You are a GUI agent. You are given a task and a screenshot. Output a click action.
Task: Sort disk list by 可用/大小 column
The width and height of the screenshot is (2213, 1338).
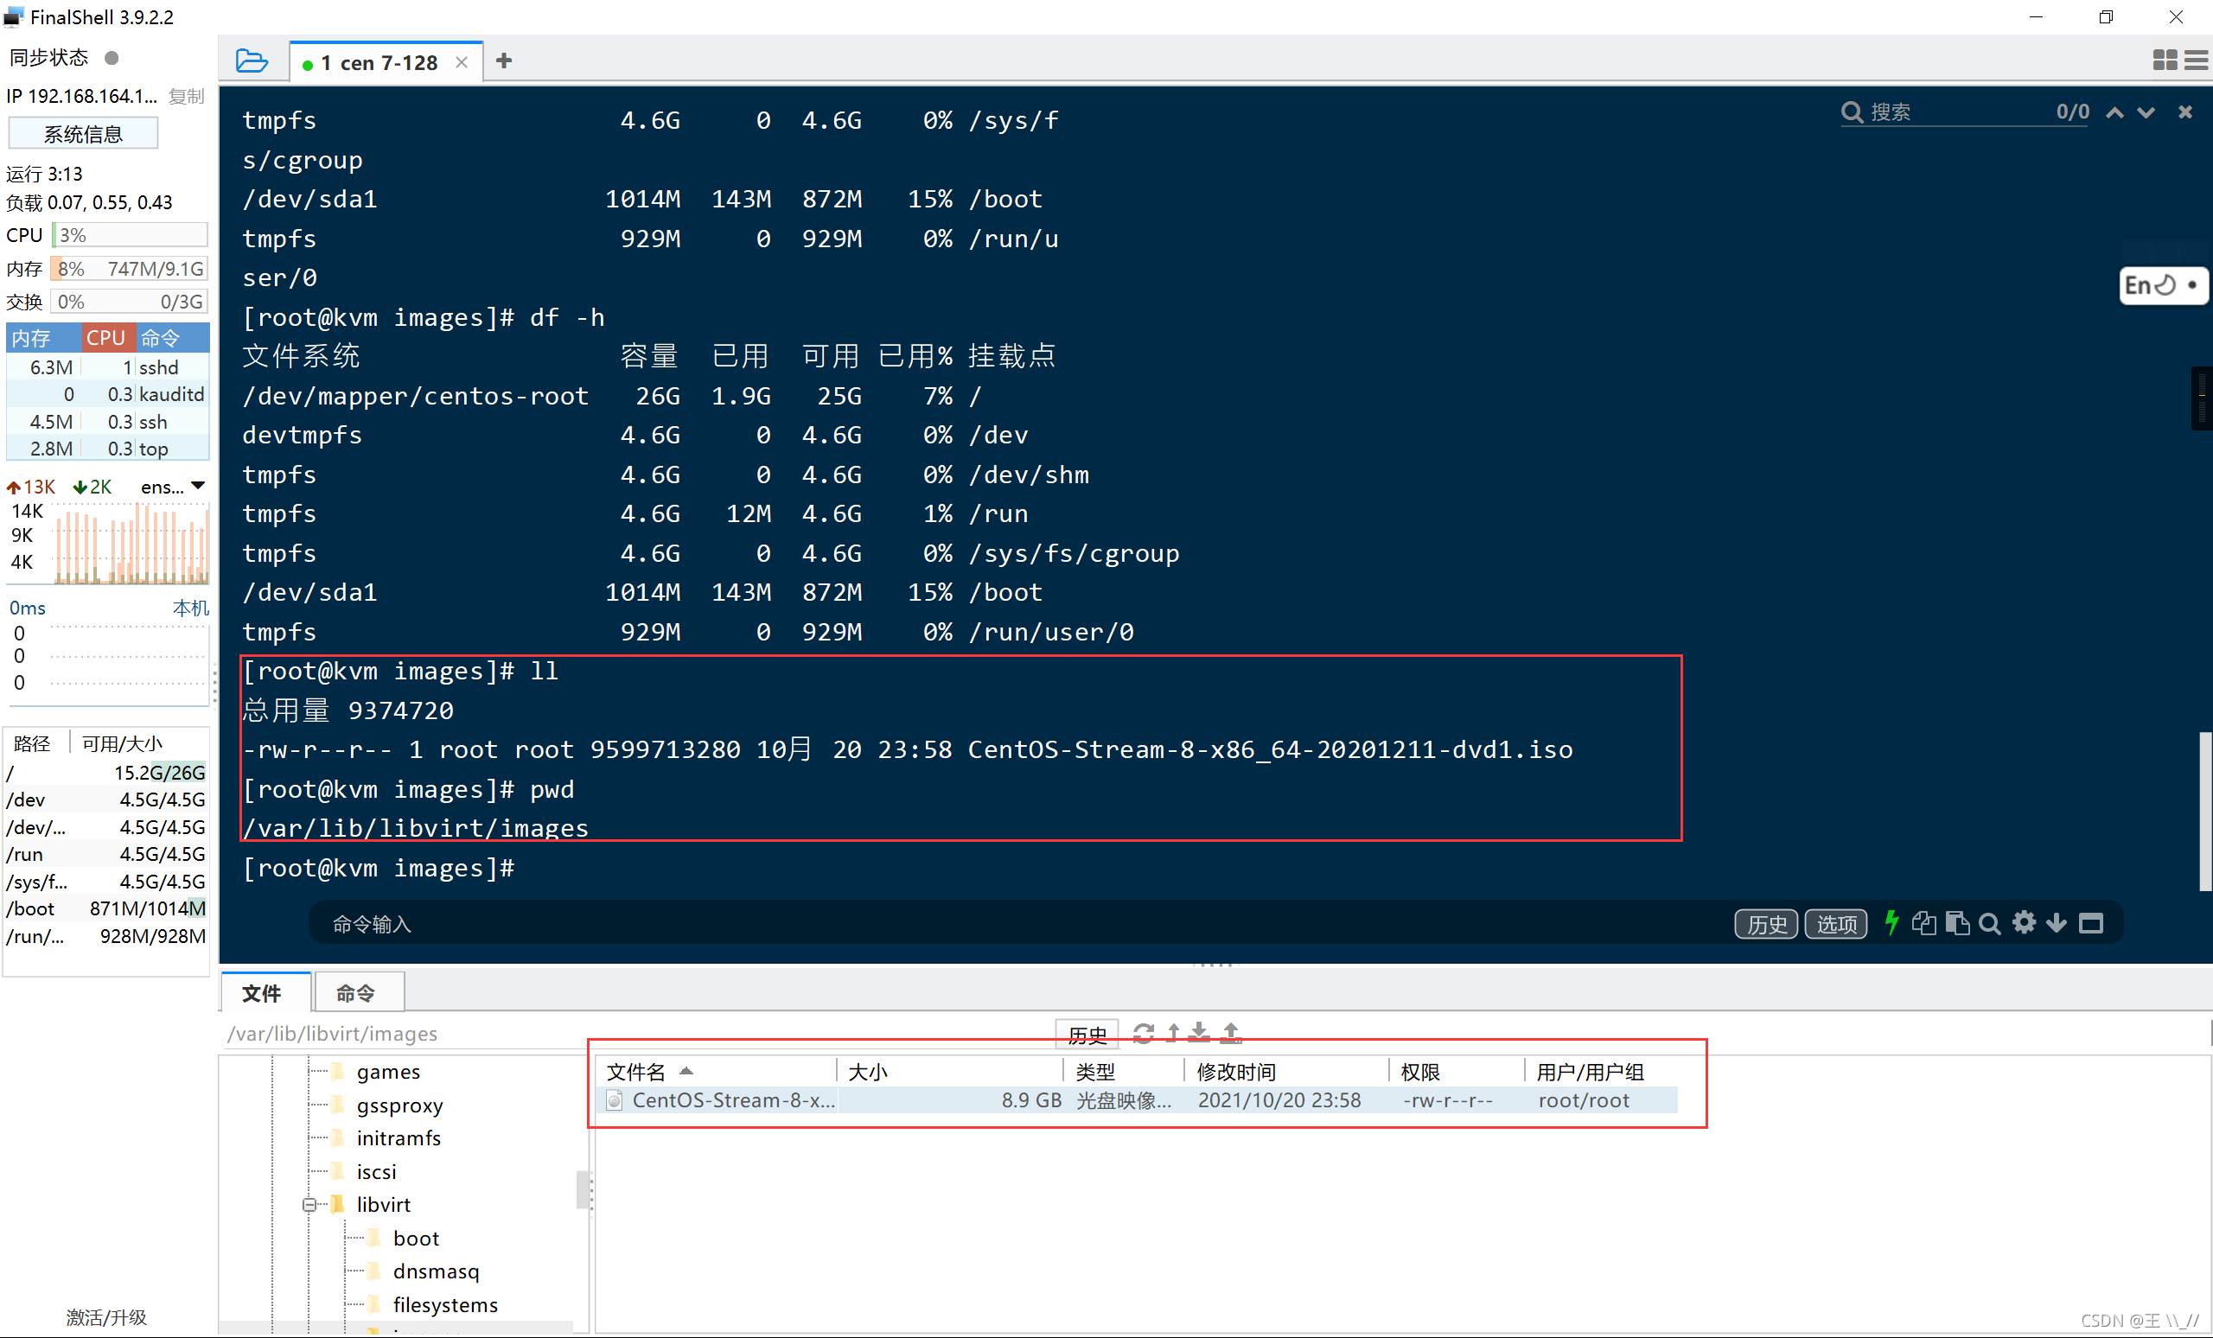[x=138, y=743]
